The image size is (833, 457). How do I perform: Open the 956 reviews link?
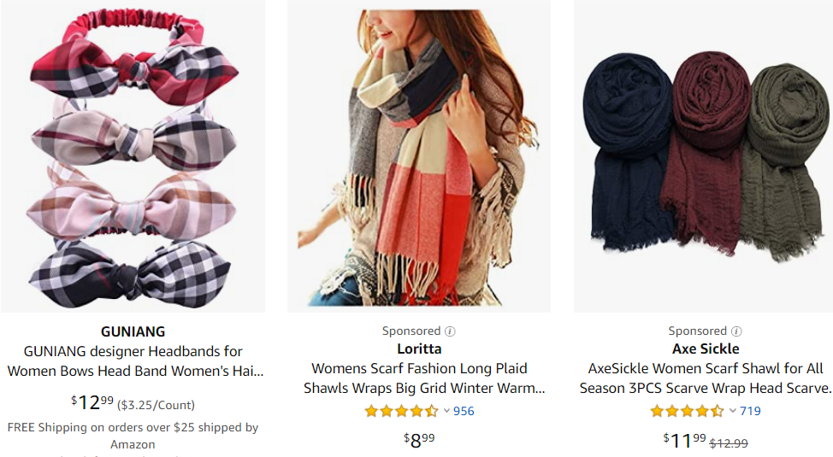(x=464, y=411)
